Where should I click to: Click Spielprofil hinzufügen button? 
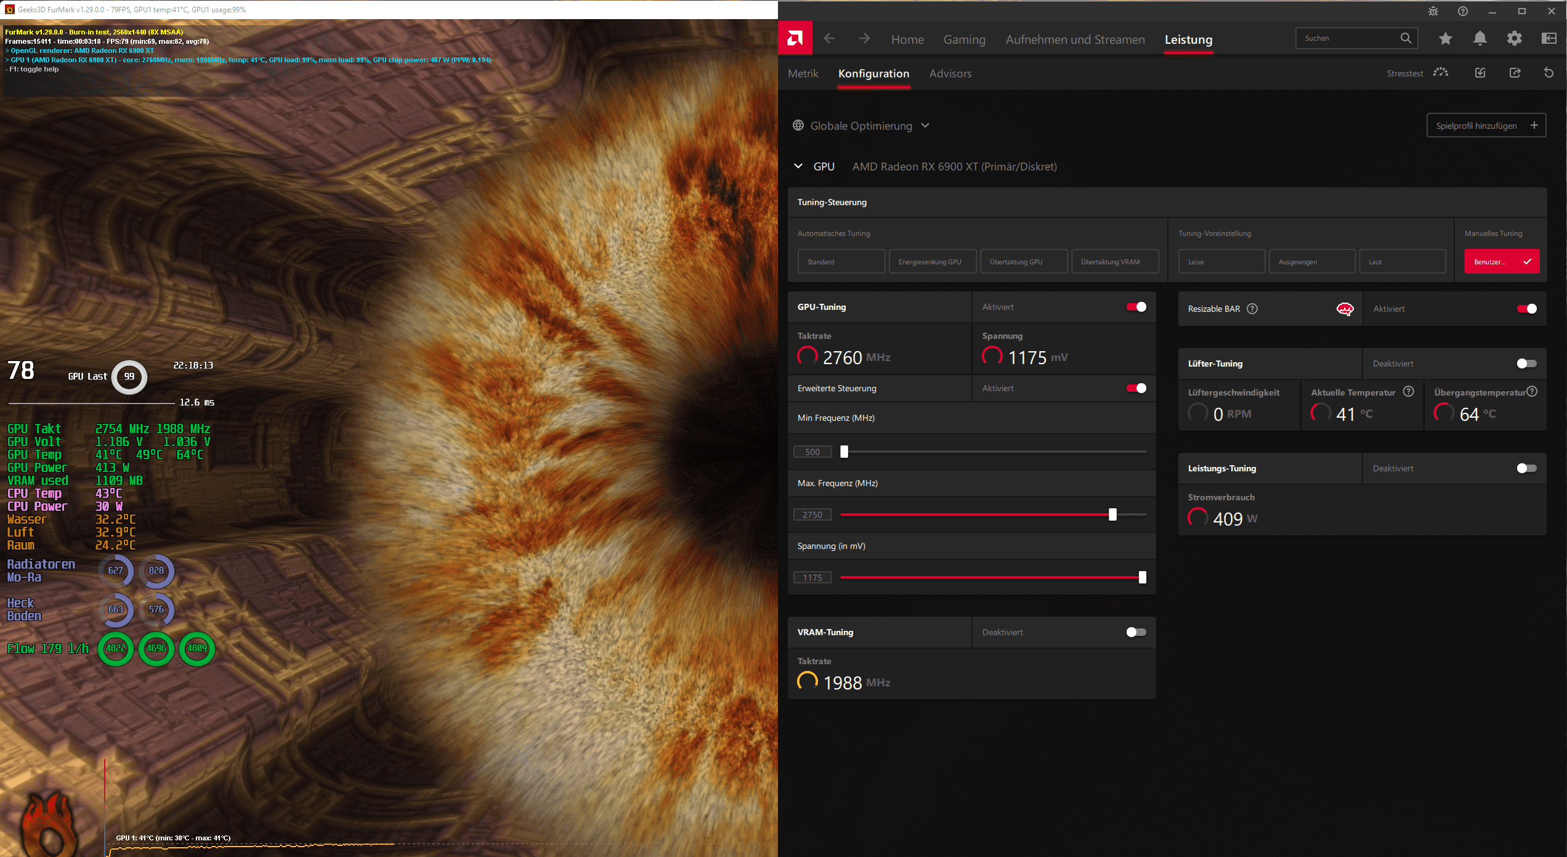point(1486,126)
